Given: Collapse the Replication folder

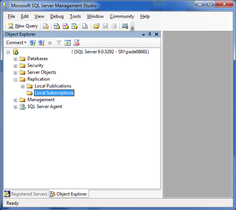Looking at the screenshot, I should pos(15,79).
